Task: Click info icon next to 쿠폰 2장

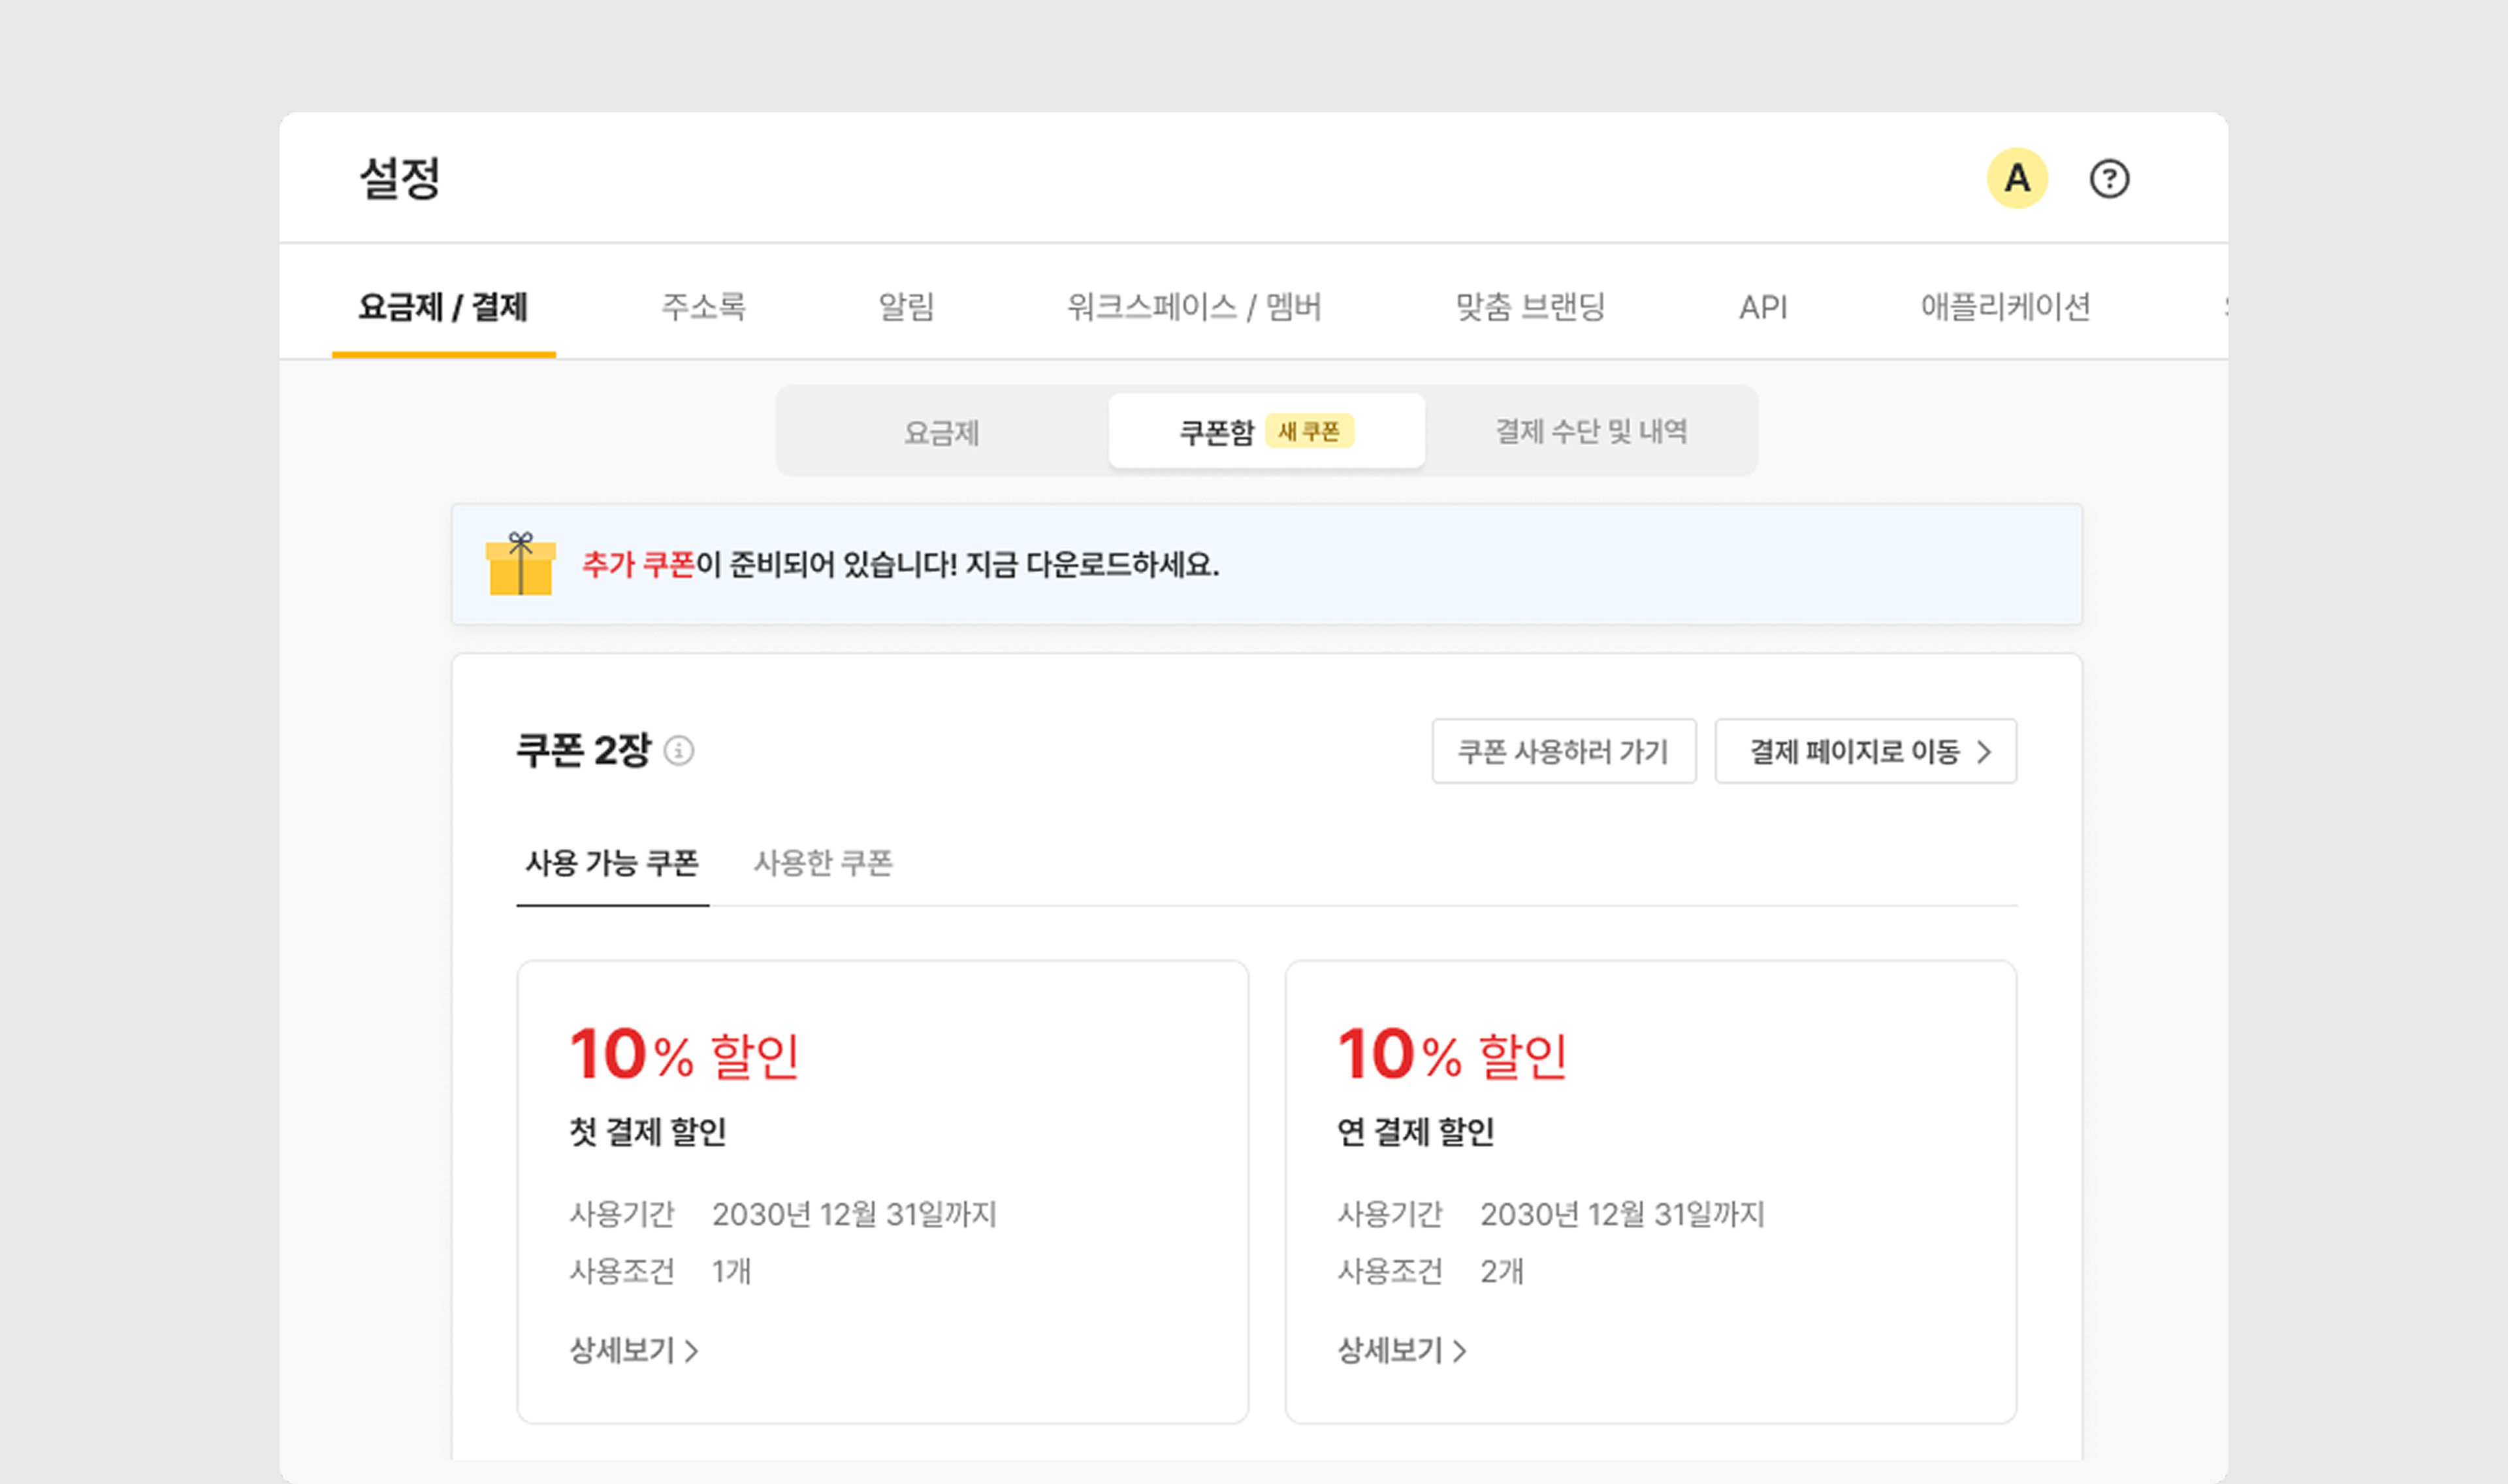Action: pos(679,750)
